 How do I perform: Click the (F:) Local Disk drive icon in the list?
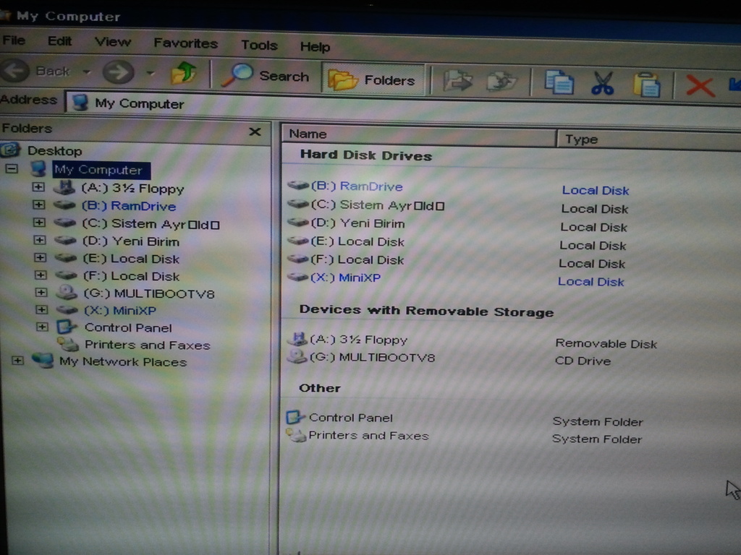click(x=298, y=259)
